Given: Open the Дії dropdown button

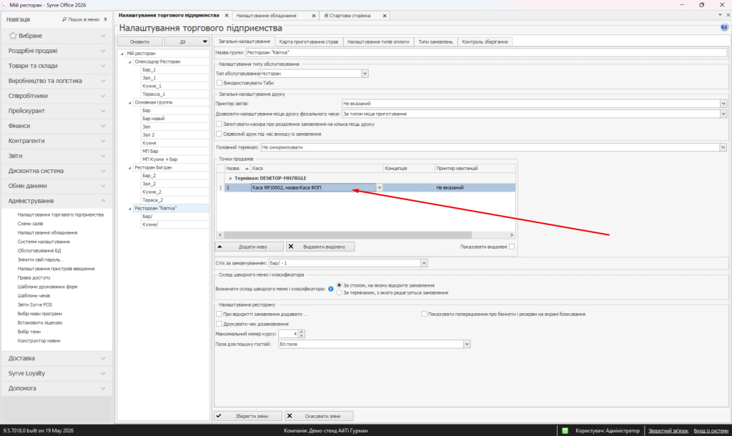Looking at the screenshot, I should point(187,41).
